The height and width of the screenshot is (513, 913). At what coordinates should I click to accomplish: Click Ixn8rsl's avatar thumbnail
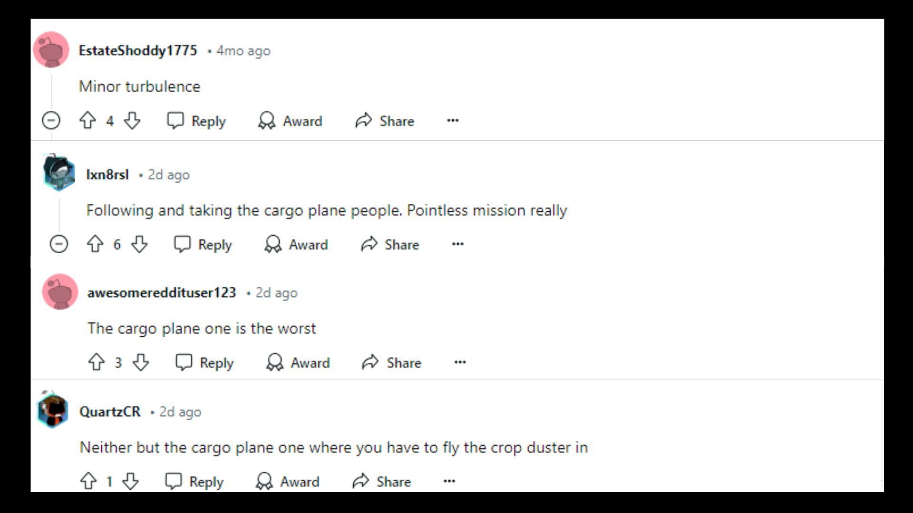pyautogui.click(x=59, y=173)
